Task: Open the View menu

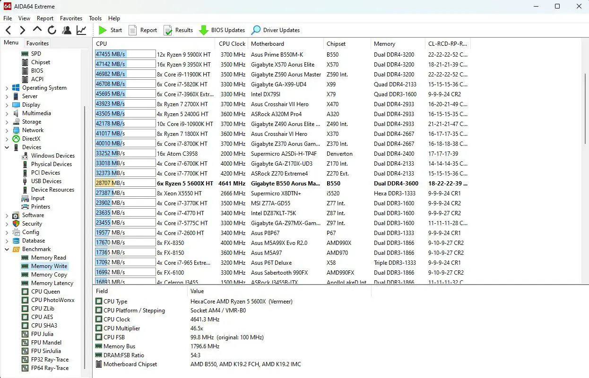Action: pyautogui.click(x=24, y=18)
